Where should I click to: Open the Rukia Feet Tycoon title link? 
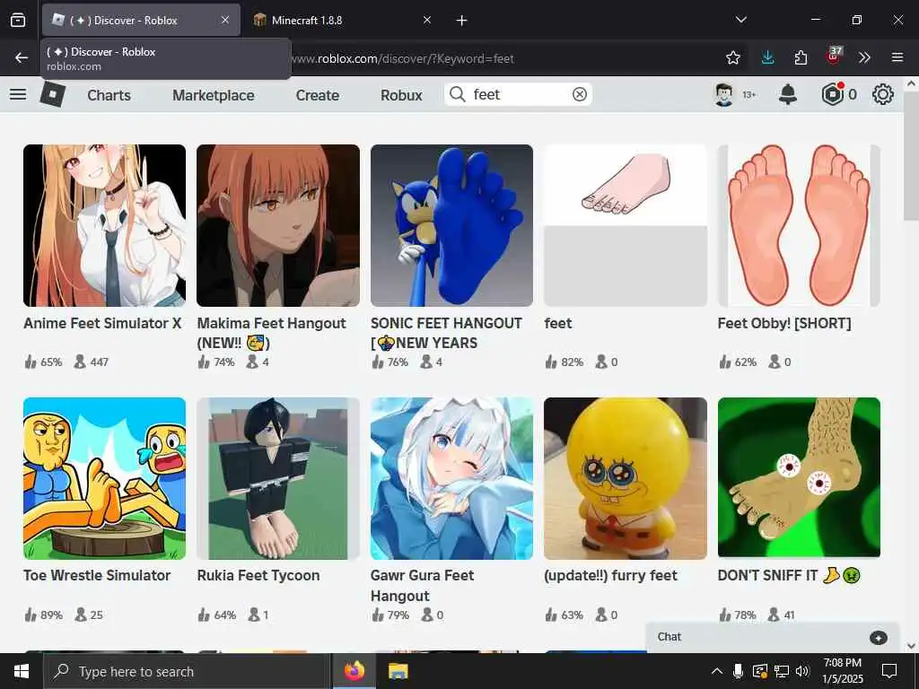(258, 575)
